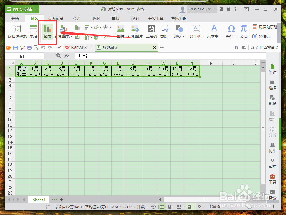The width and height of the screenshot is (286, 215).
Task: Open the WPS 表格 application menu arrow
Action: click(37, 9)
